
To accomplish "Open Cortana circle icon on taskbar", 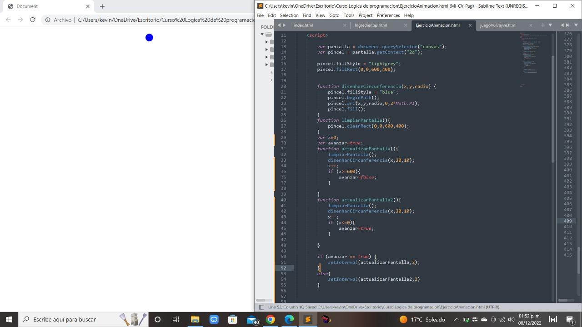I will pyautogui.click(x=157, y=319).
